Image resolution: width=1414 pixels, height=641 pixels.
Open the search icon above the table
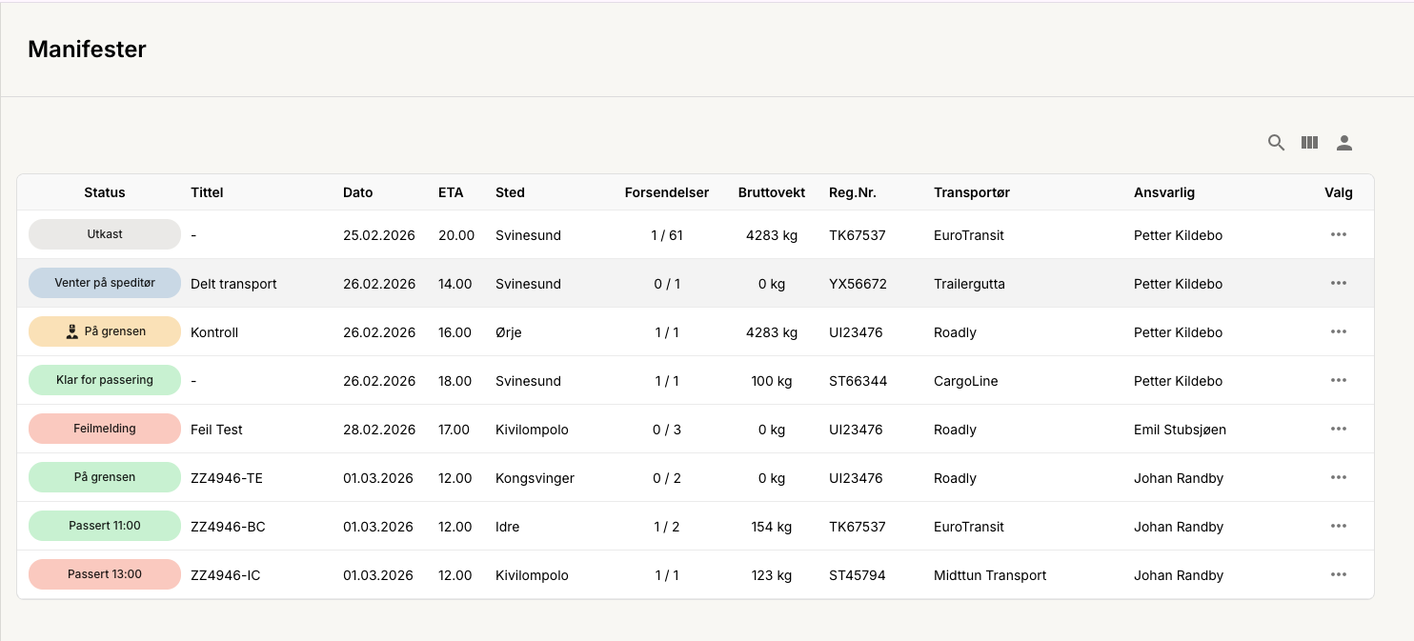(x=1276, y=142)
